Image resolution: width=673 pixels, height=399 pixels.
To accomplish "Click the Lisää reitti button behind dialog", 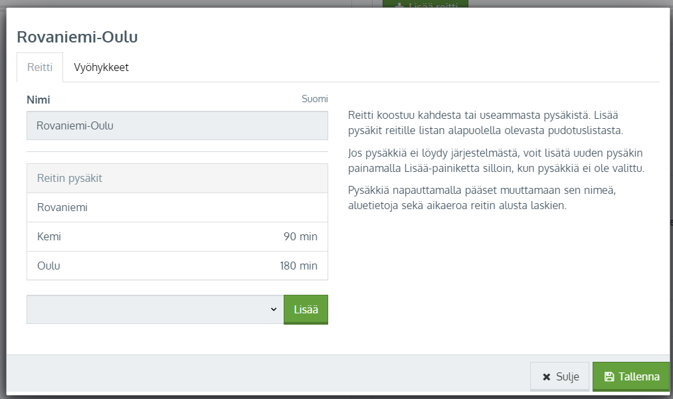I will pos(425,4).
